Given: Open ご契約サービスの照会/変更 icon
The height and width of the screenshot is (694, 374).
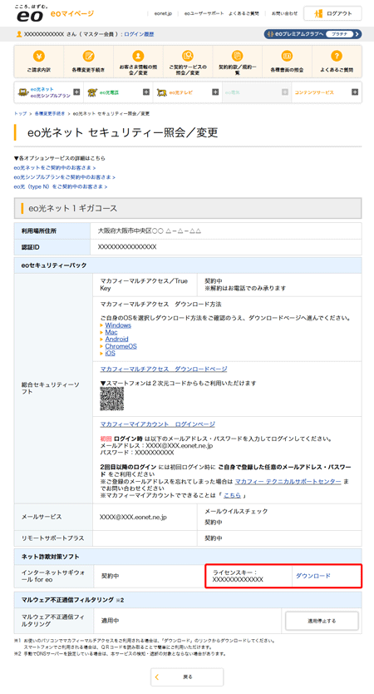Looking at the screenshot, I should tap(188, 57).
